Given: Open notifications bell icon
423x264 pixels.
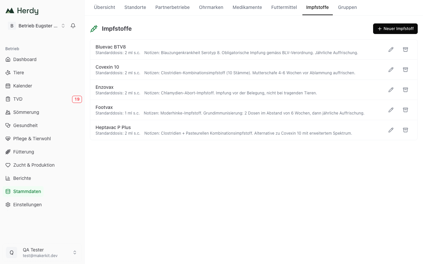Looking at the screenshot, I should (x=73, y=26).
